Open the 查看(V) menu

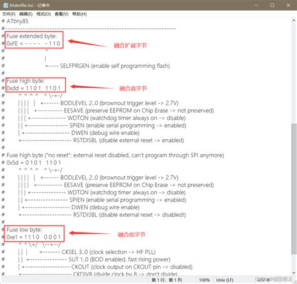(x=61, y=14)
